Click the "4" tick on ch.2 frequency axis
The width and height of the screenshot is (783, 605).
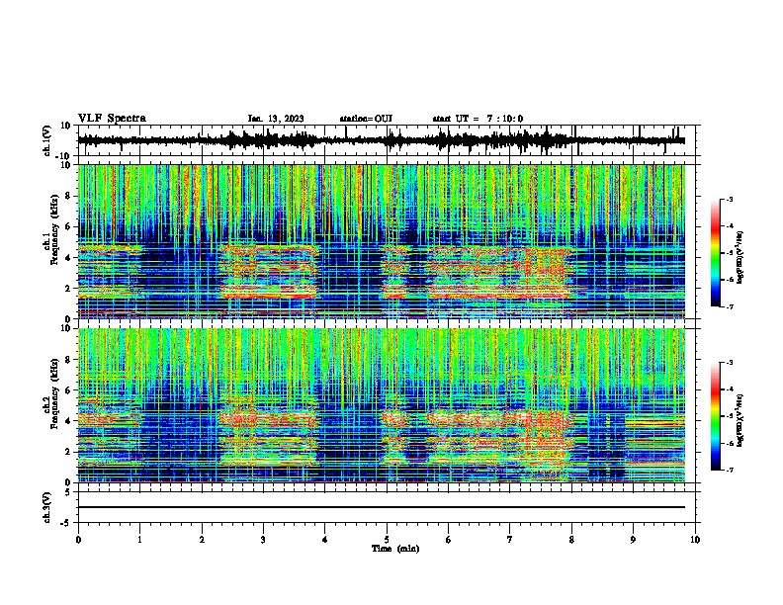70,421
